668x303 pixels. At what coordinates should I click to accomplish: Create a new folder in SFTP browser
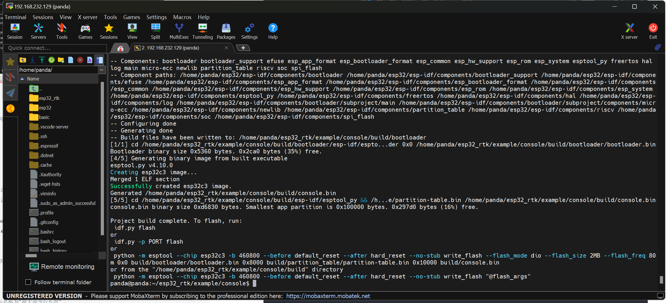(x=61, y=60)
